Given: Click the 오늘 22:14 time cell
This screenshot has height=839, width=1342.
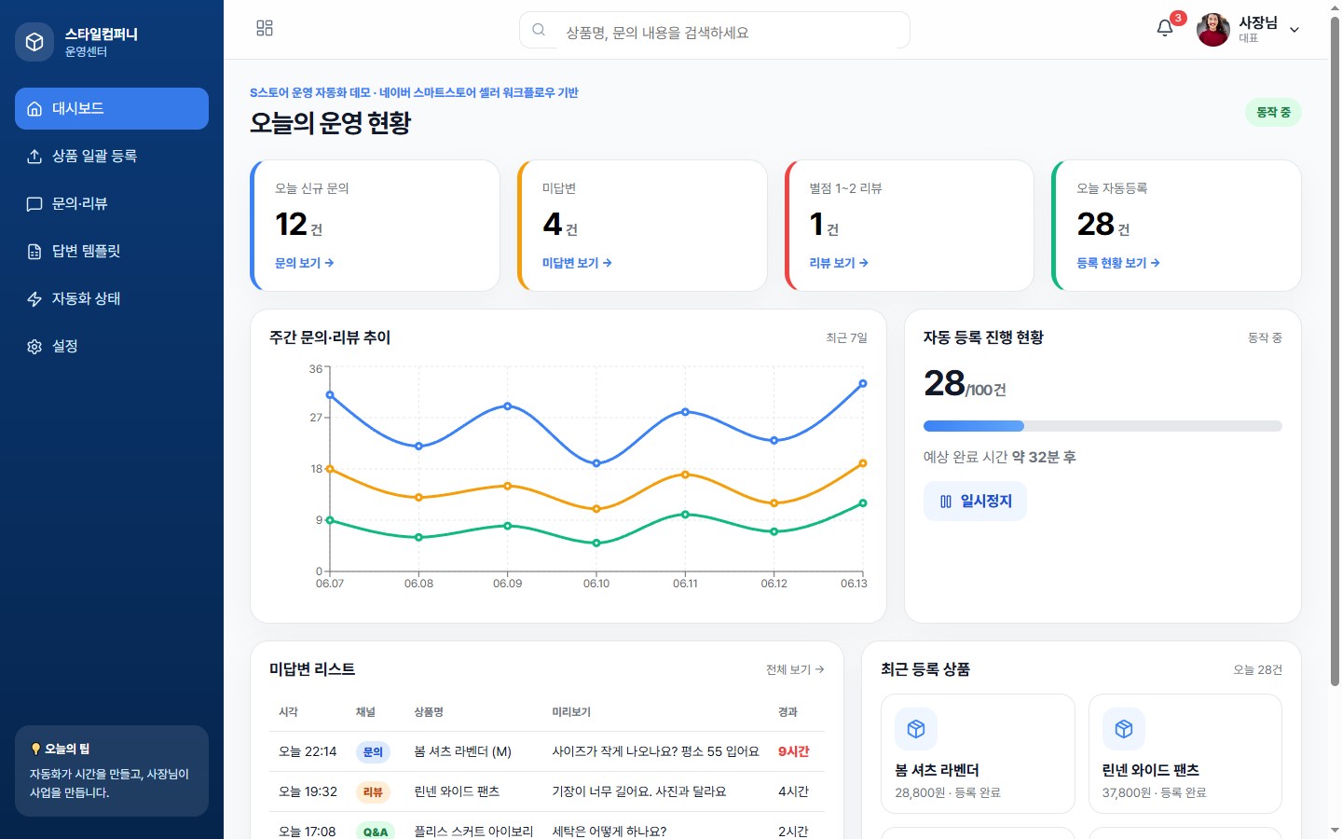Looking at the screenshot, I should (308, 751).
